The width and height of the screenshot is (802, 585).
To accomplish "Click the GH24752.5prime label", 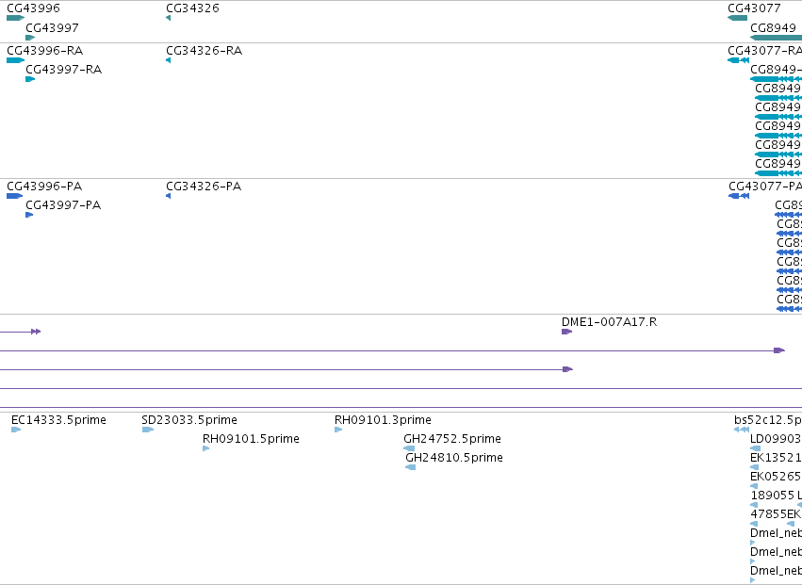I will (x=452, y=439).
